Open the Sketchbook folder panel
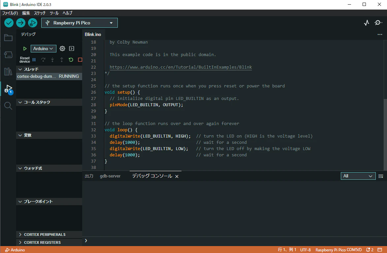The width and height of the screenshot is (387, 253). [8, 38]
